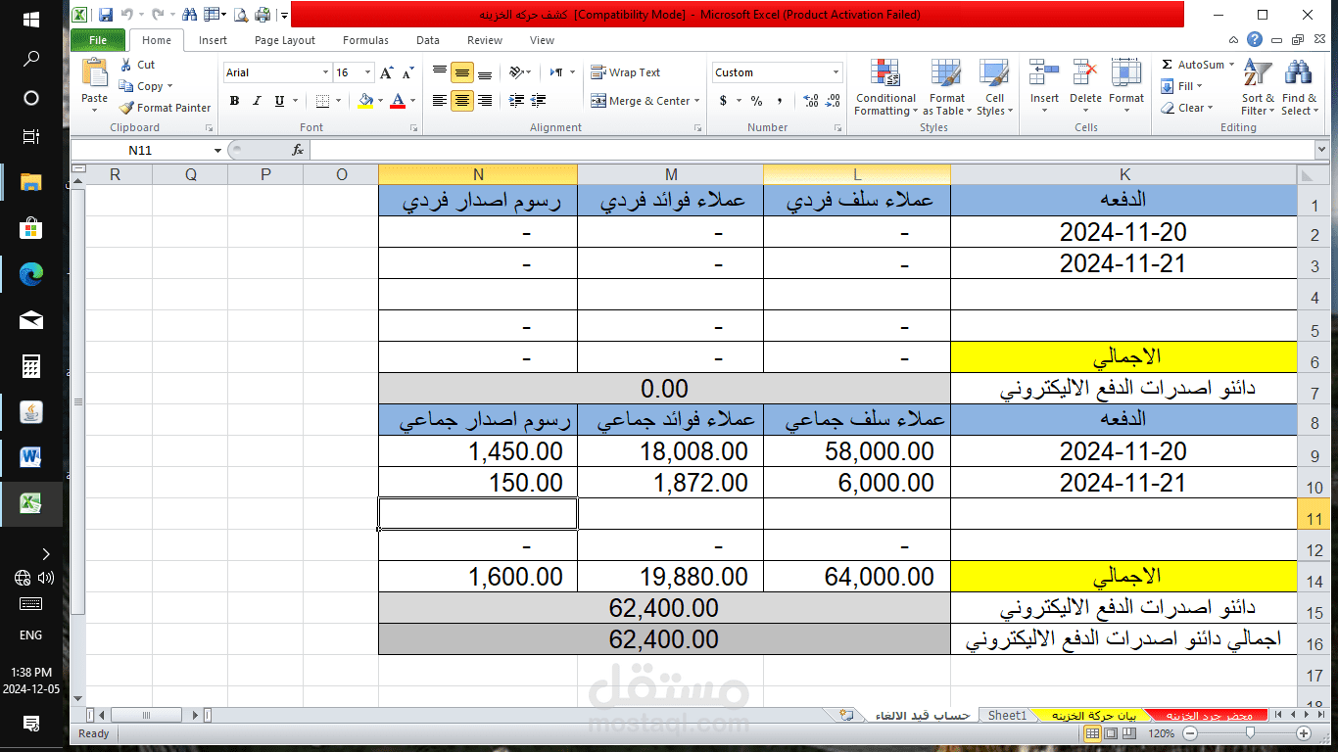1338x752 pixels.
Task: Open Format as Table gallery
Action: tap(947, 88)
